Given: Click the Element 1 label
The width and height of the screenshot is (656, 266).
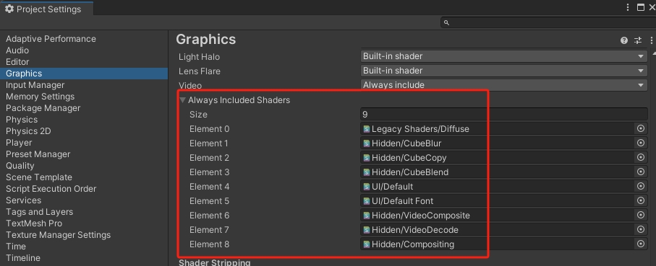Looking at the screenshot, I should pos(209,143).
